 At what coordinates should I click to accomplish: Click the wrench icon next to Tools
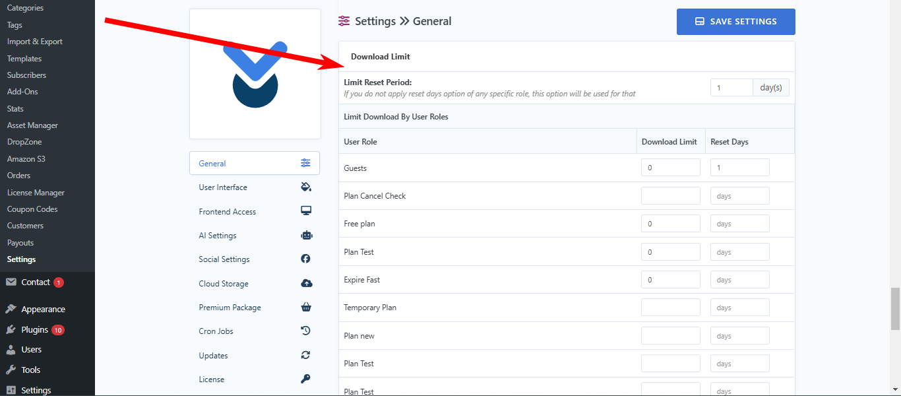11,370
